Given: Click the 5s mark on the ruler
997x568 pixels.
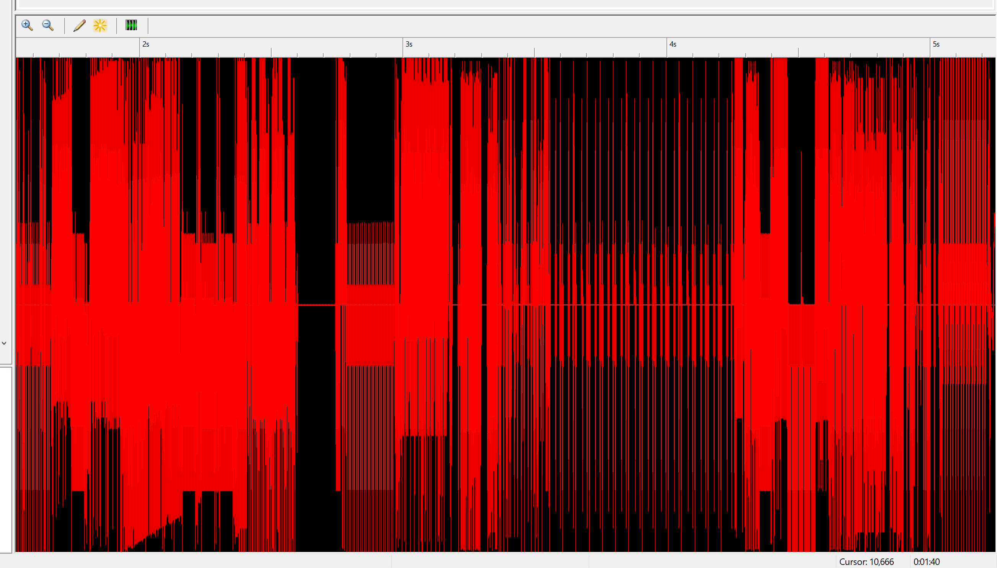Looking at the screenshot, I should (936, 44).
